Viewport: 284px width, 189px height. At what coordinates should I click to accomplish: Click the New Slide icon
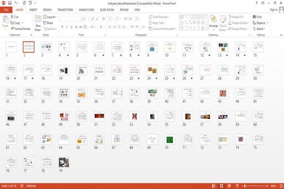click(38, 18)
